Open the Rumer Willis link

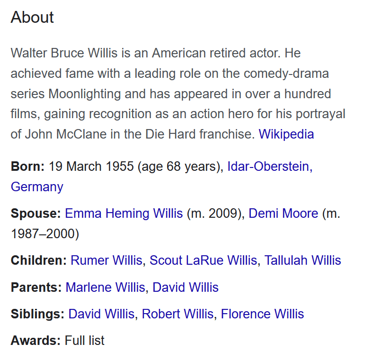[106, 260]
